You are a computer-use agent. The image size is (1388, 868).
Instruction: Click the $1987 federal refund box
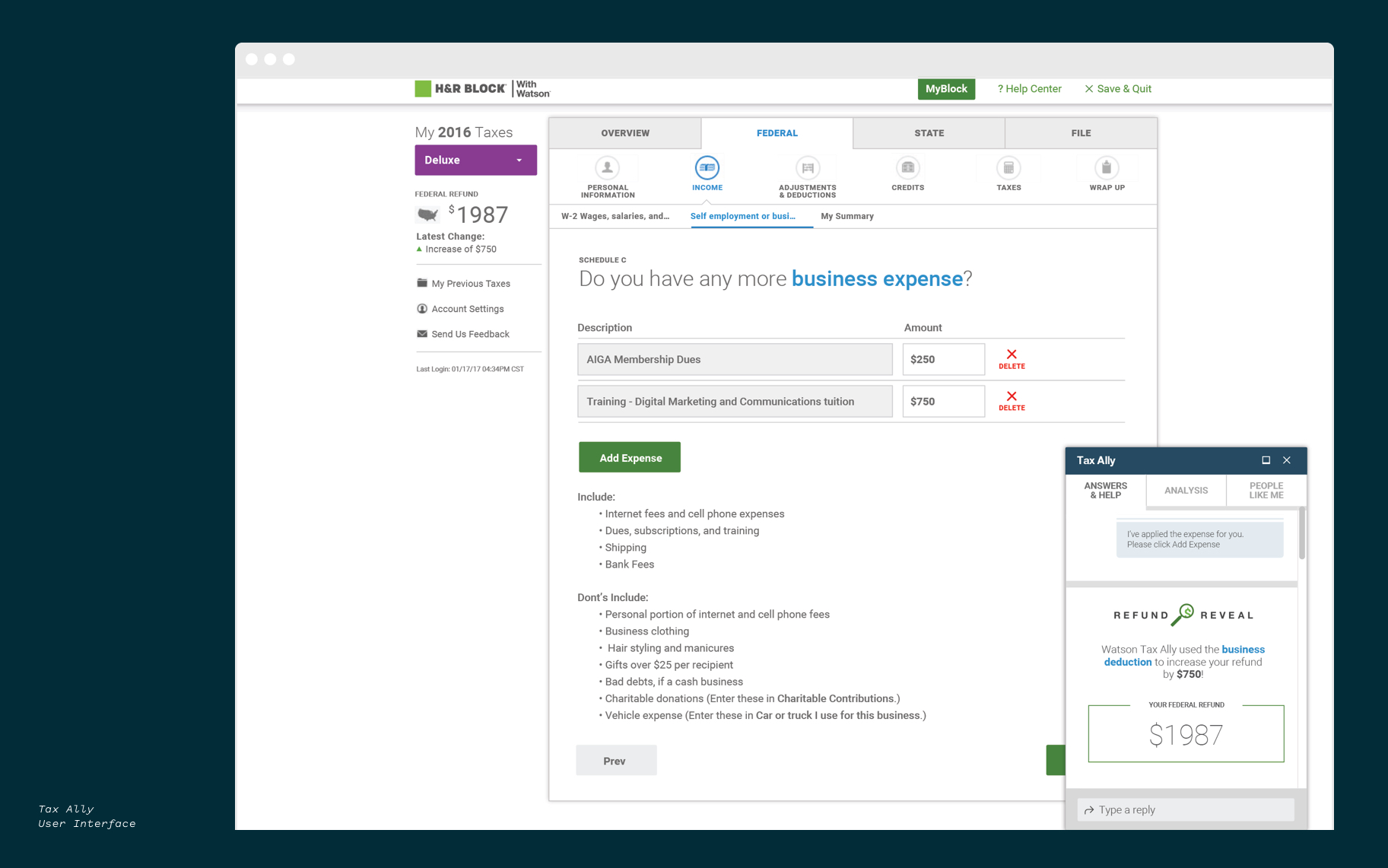1186,733
